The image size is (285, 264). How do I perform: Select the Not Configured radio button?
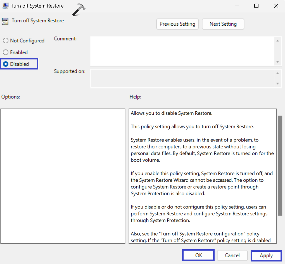pos(6,41)
